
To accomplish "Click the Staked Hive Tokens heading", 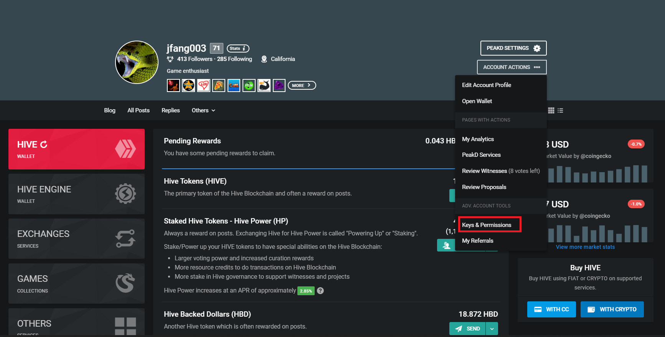I will tap(226, 221).
